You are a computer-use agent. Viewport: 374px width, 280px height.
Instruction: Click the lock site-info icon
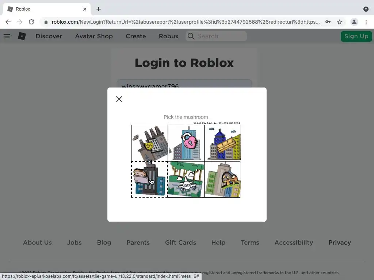coord(46,22)
